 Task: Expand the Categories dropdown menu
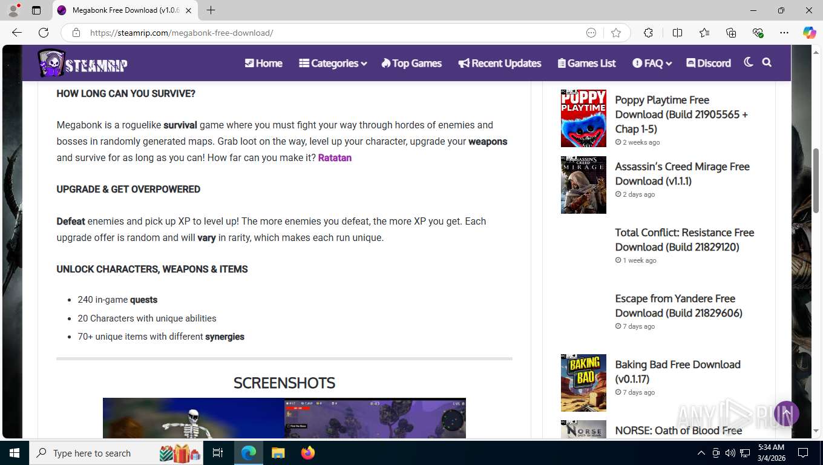pos(333,63)
